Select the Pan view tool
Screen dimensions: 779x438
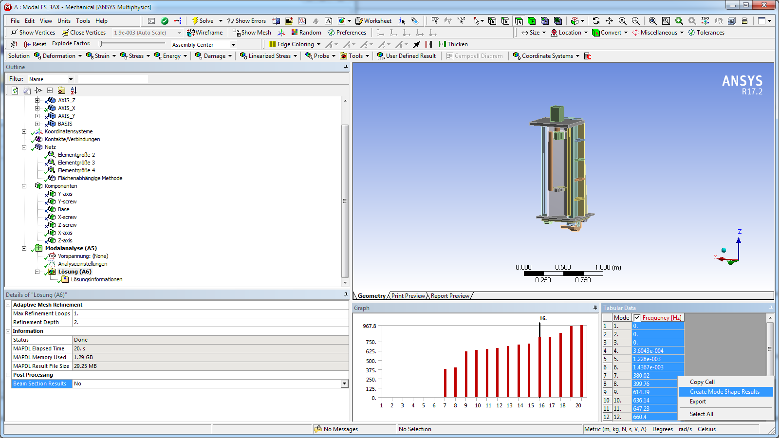click(x=609, y=21)
